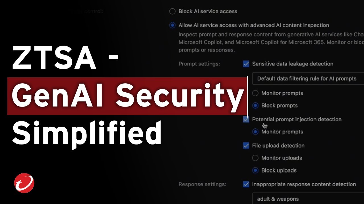Select Allow AI service access with inspection
This screenshot has height=204, width=364.
(x=172, y=25)
